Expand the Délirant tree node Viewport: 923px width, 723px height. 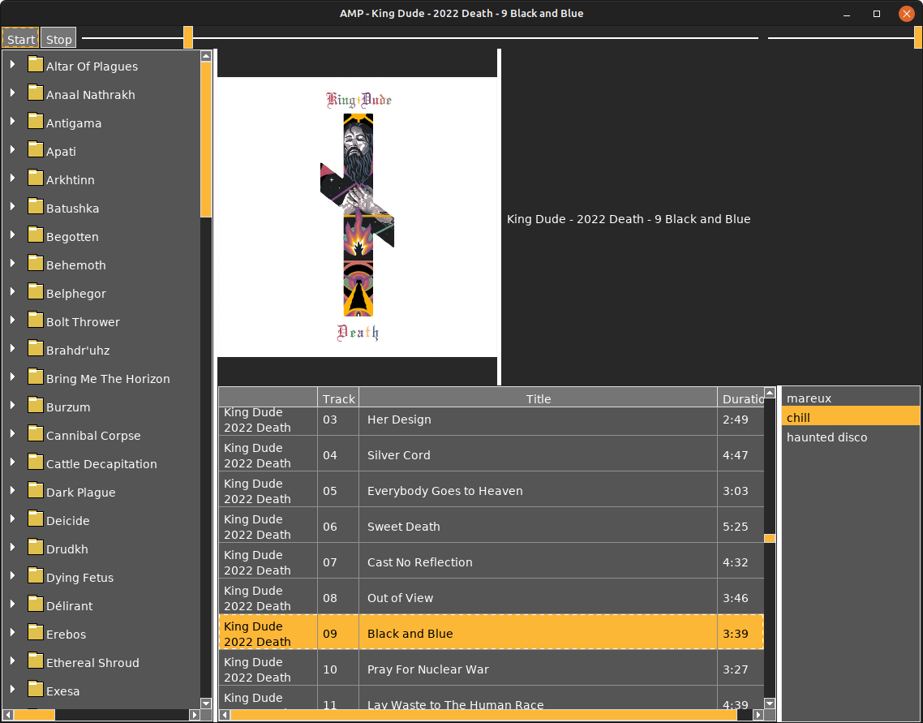coord(12,604)
